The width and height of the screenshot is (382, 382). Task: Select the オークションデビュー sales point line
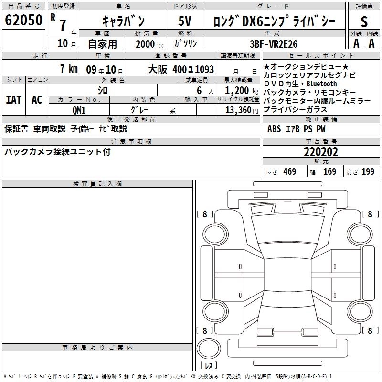coord(306,66)
